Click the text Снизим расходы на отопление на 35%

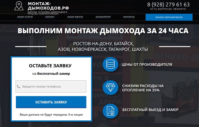(x=143, y=88)
